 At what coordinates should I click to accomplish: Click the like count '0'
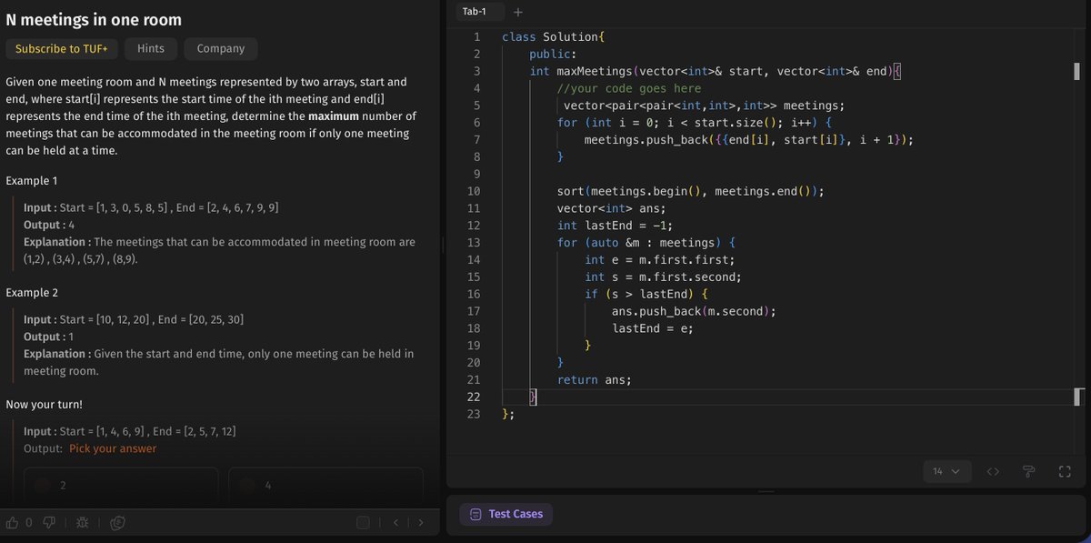[29, 523]
